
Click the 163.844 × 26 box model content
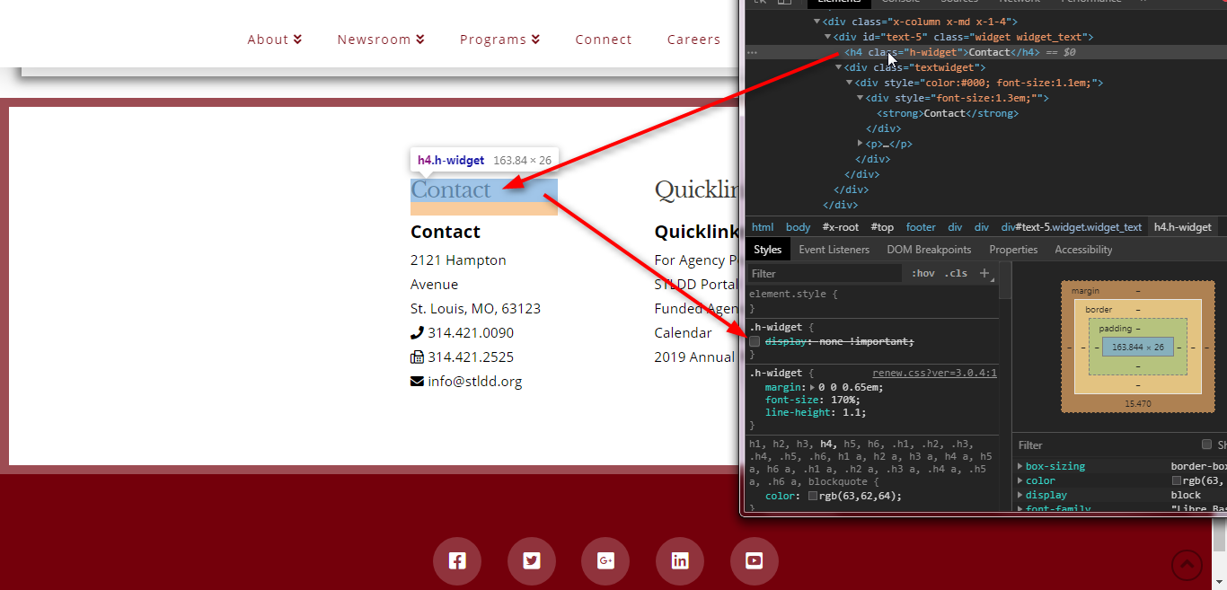click(1138, 347)
